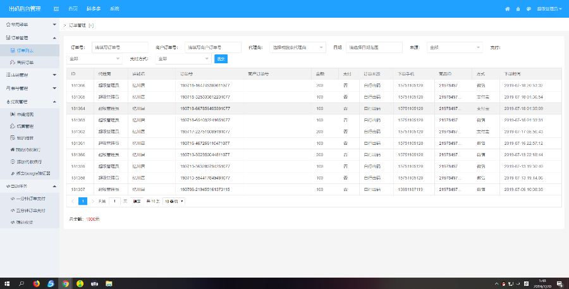The image size is (569, 289).
Task: Open File Explorer from the taskbar
Action: 109,283
